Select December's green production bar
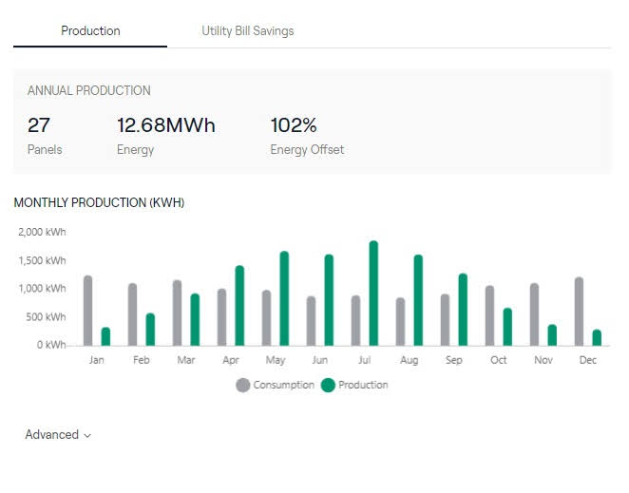This screenshot has height=493, width=629. (x=597, y=337)
